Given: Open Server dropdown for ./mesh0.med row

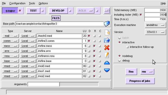Looking at the screenshot, I should click(28, 36).
